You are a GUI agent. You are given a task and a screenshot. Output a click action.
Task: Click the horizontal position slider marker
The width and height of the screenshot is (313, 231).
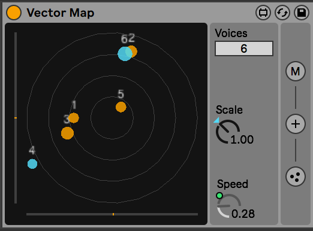coord(113,214)
